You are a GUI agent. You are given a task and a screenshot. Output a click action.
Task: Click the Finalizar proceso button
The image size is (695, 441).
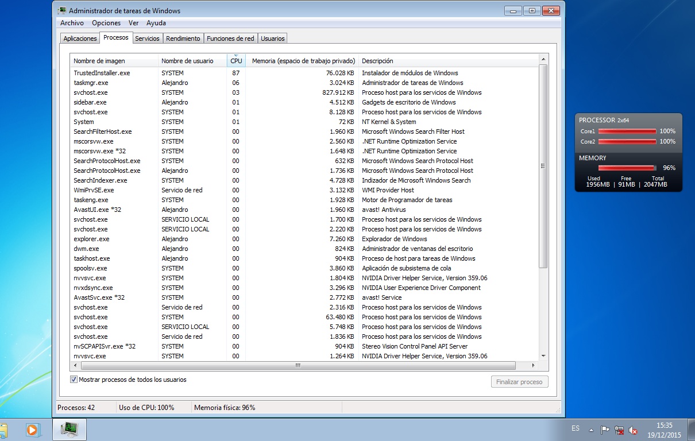(520, 382)
